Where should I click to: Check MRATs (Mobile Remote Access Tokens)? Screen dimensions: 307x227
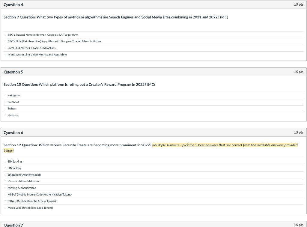click(5, 201)
